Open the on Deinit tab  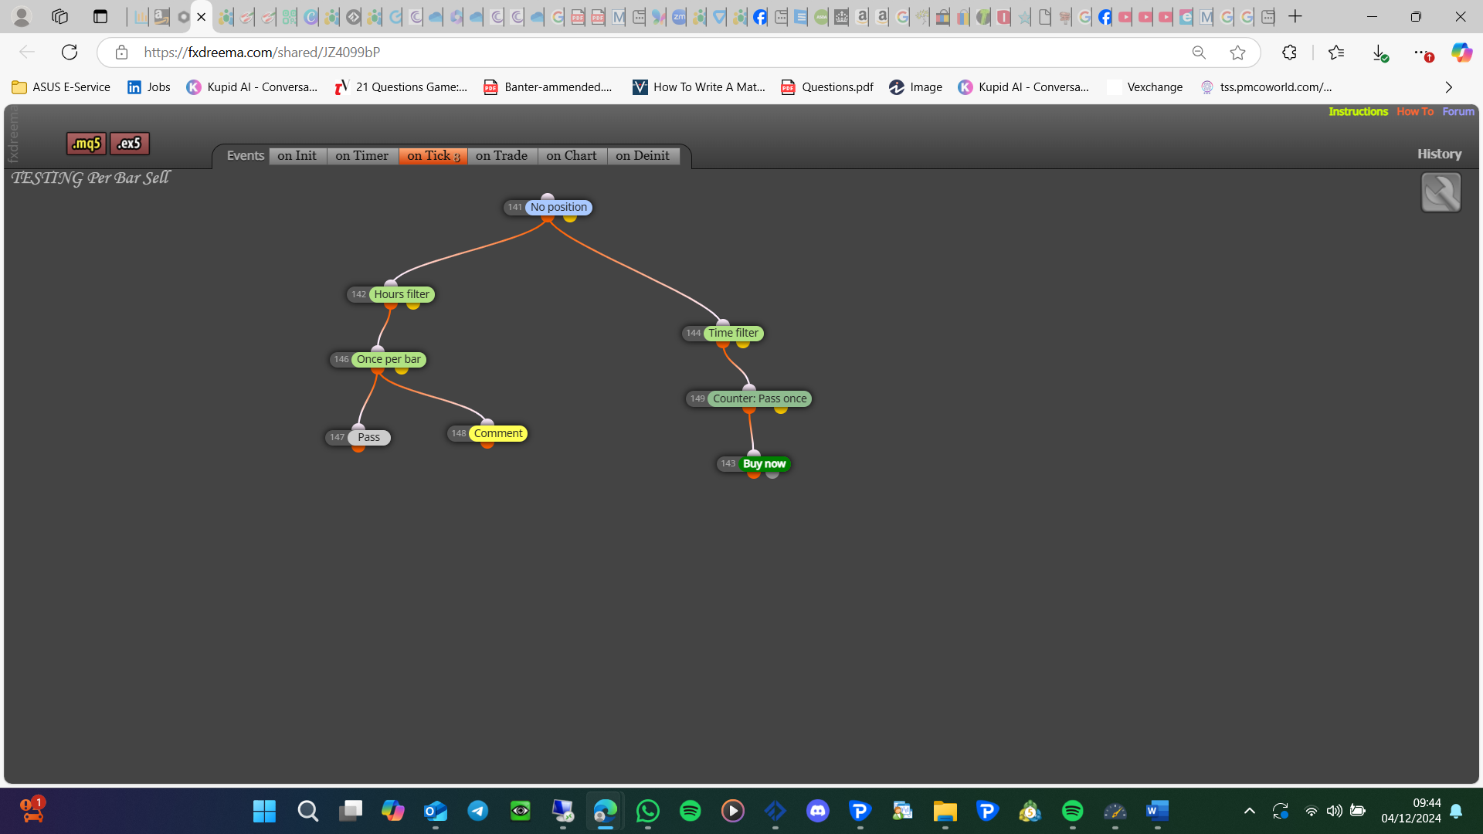pos(643,156)
